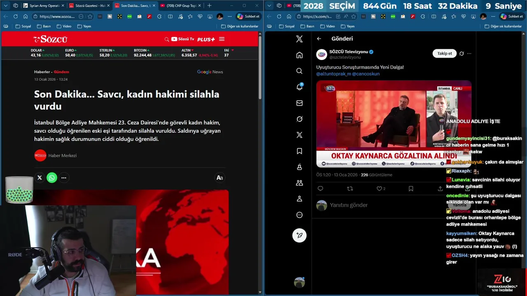Viewport: 527px width, 296px height.
Task: Open Sözcü Tv link in header
Action: (x=183, y=39)
